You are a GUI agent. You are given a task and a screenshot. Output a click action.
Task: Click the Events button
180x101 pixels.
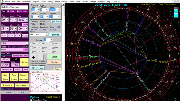coord(18,69)
